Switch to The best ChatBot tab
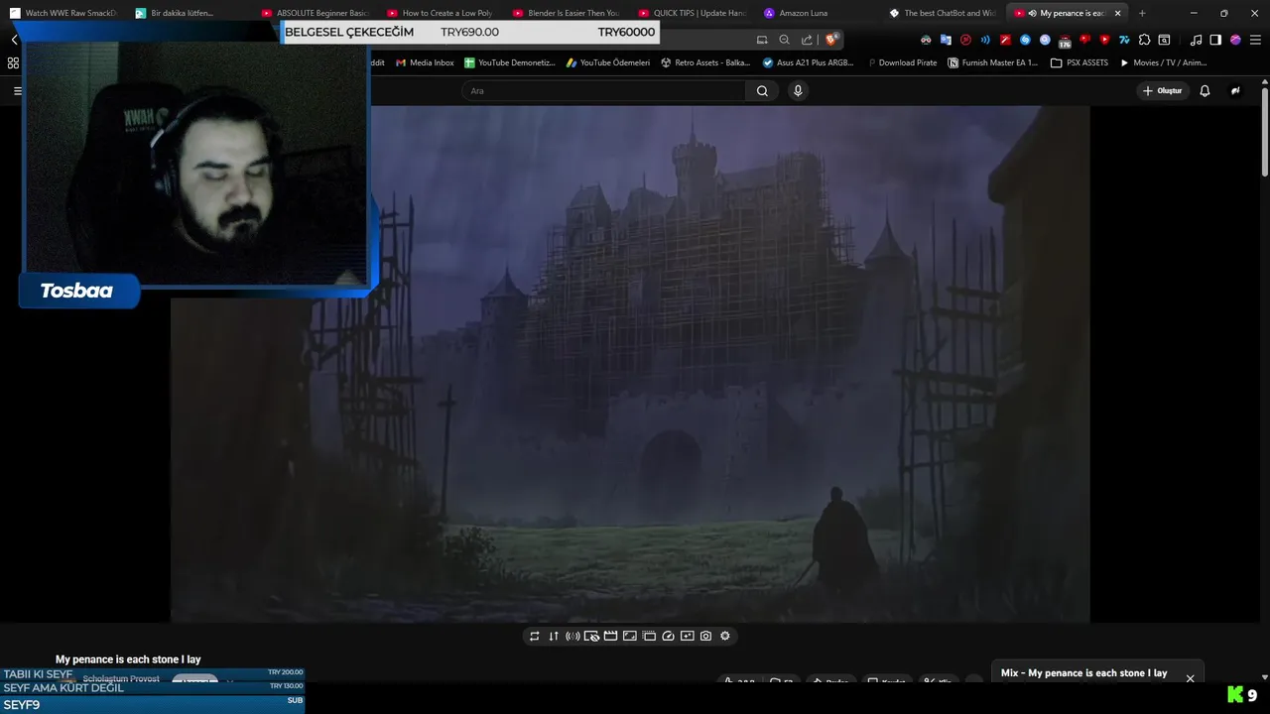The image size is (1270, 714). click(945, 13)
